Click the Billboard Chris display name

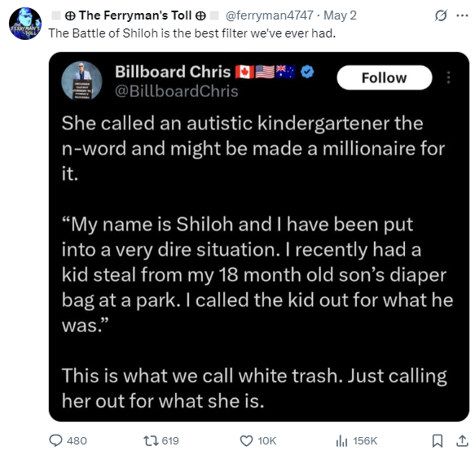point(173,72)
